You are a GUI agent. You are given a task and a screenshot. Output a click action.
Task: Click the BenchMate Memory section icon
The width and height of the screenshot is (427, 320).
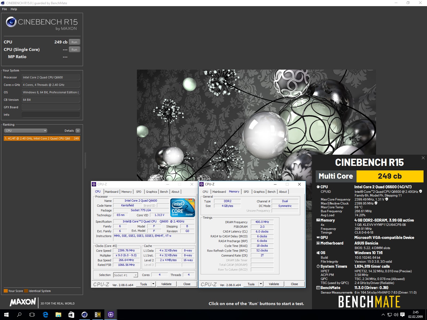click(318, 220)
